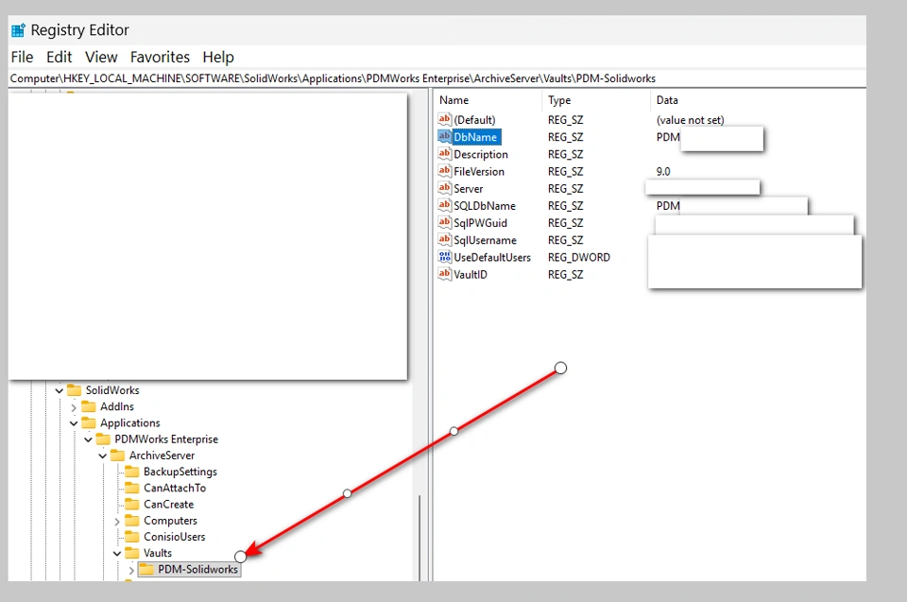Viewport: 907px width, 602px height.
Task: Click the CanCreate folder icon
Action: pos(132,504)
